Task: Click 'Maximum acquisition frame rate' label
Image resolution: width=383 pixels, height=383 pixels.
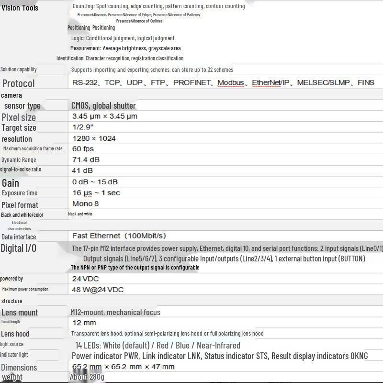Action: (33, 148)
